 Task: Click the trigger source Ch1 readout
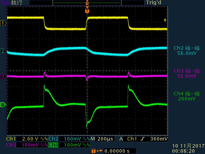click(x=132, y=139)
